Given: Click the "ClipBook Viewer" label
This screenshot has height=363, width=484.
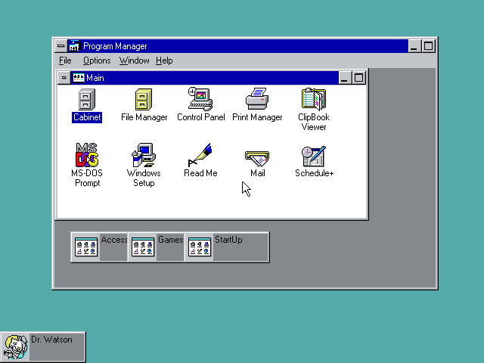Looking at the screenshot, I should click(x=314, y=123).
